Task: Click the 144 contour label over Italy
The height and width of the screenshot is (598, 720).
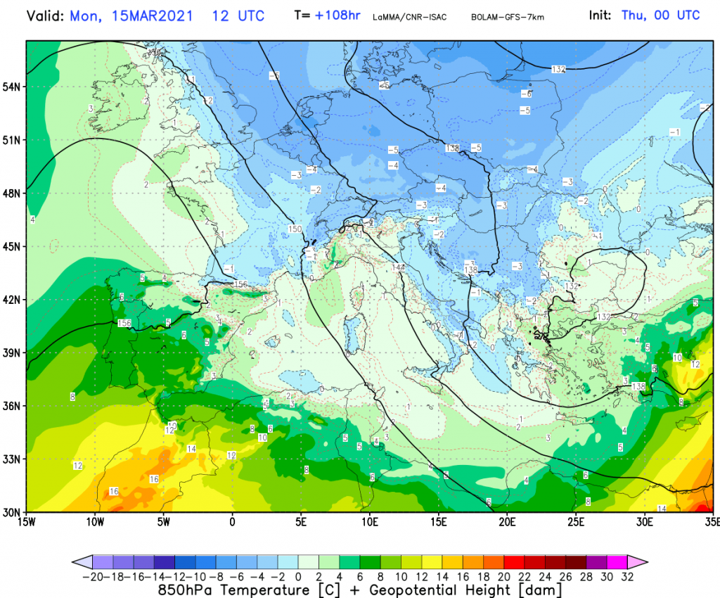Action: click(399, 267)
